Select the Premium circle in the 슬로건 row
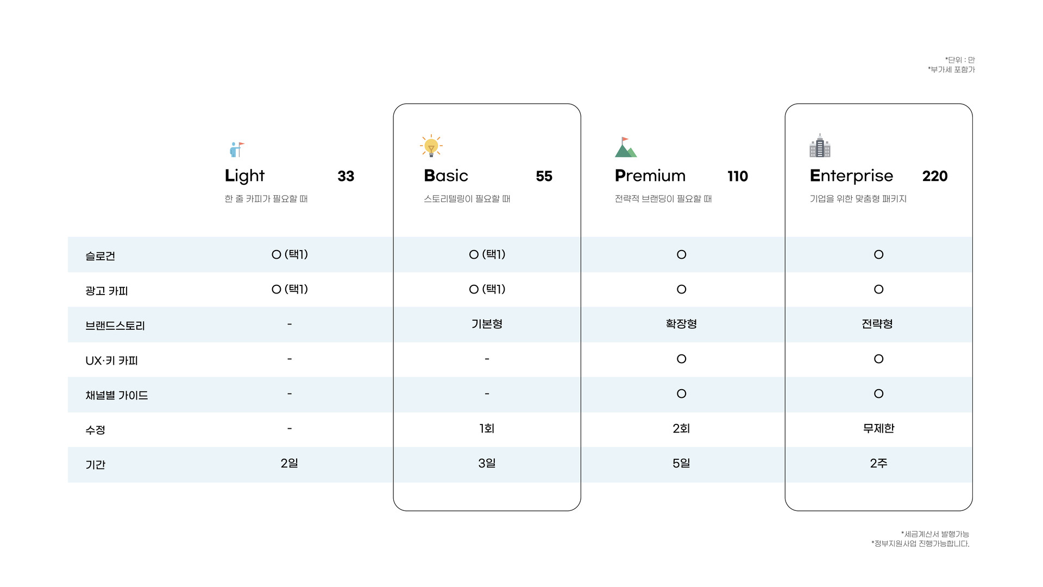Viewport: 1043px width, 587px height. coord(681,254)
